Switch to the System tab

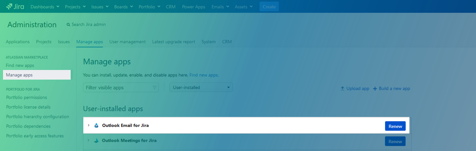click(x=208, y=42)
